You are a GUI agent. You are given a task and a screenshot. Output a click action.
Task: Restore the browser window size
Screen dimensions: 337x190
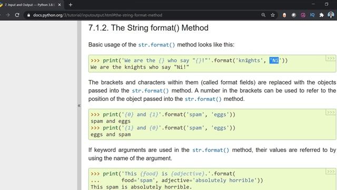coord(326,4)
